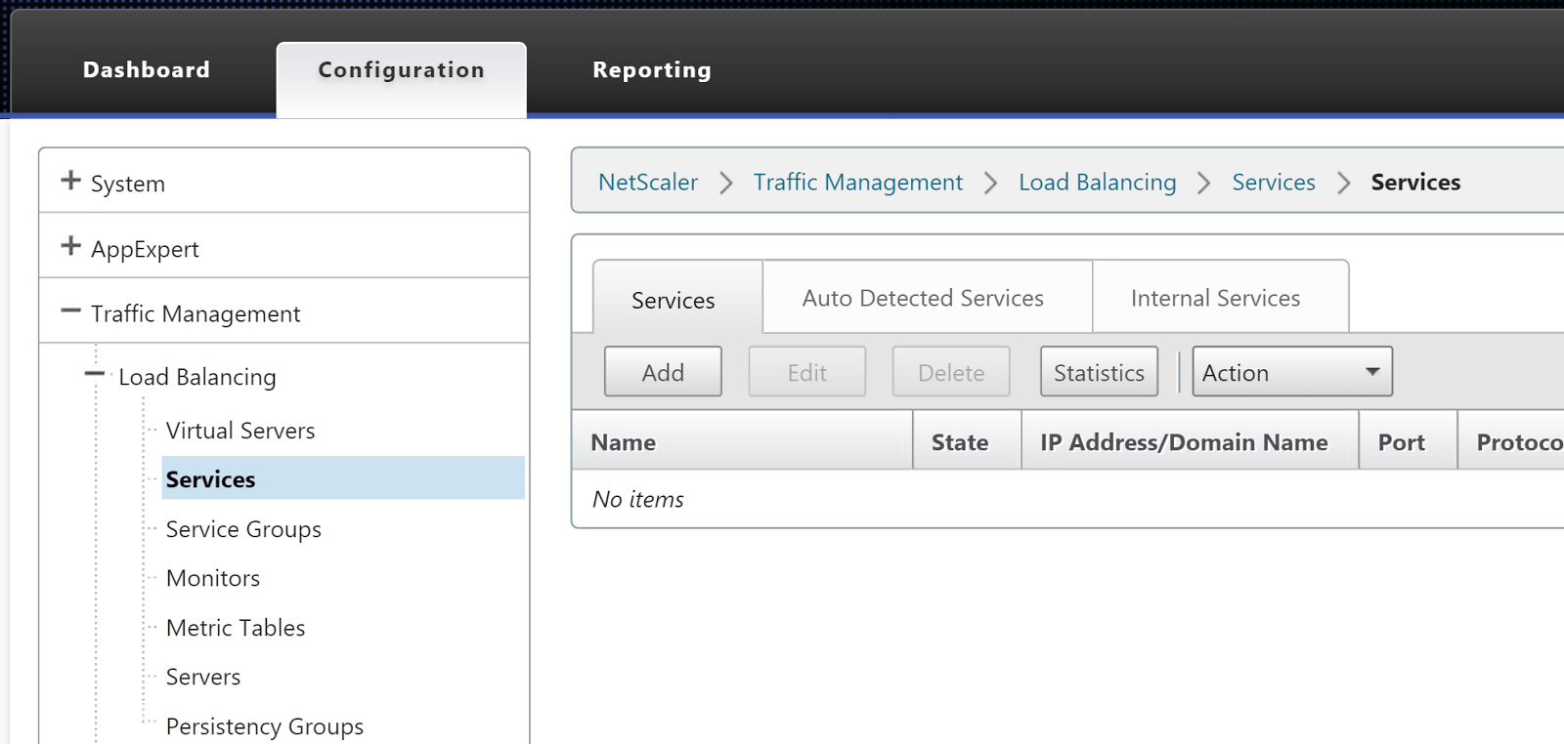Select Services in the left tree
The height and width of the screenshot is (744, 1564).
click(x=343, y=478)
